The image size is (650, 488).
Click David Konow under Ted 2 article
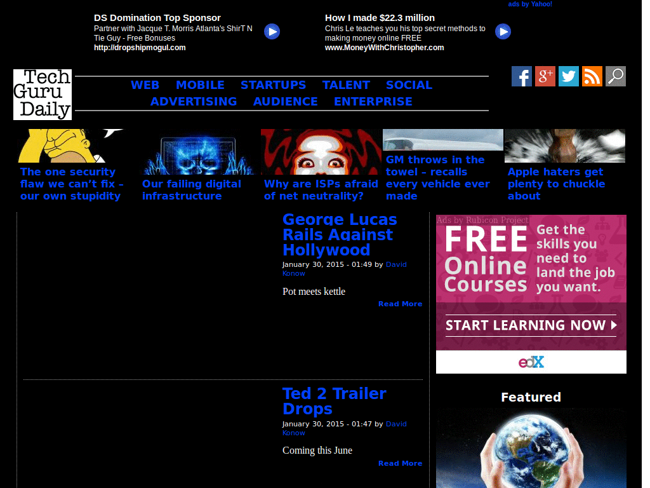344,428
